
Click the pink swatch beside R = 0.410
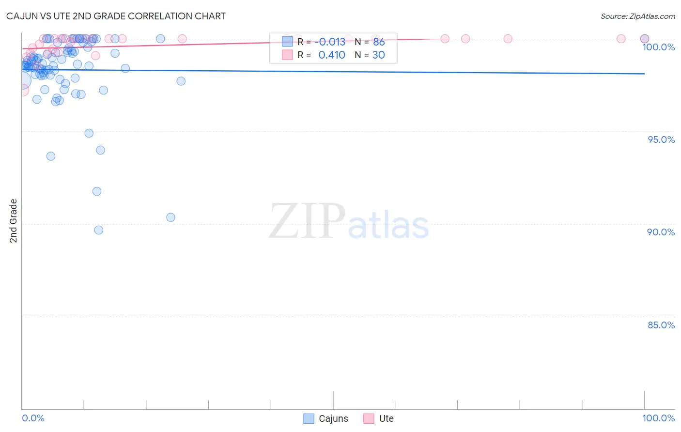(x=287, y=55)
